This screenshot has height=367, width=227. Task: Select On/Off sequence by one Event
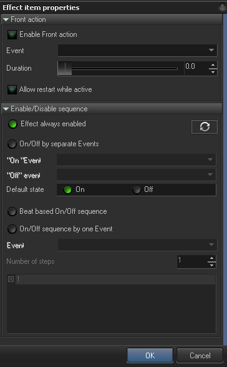click(x=12, y=229)
